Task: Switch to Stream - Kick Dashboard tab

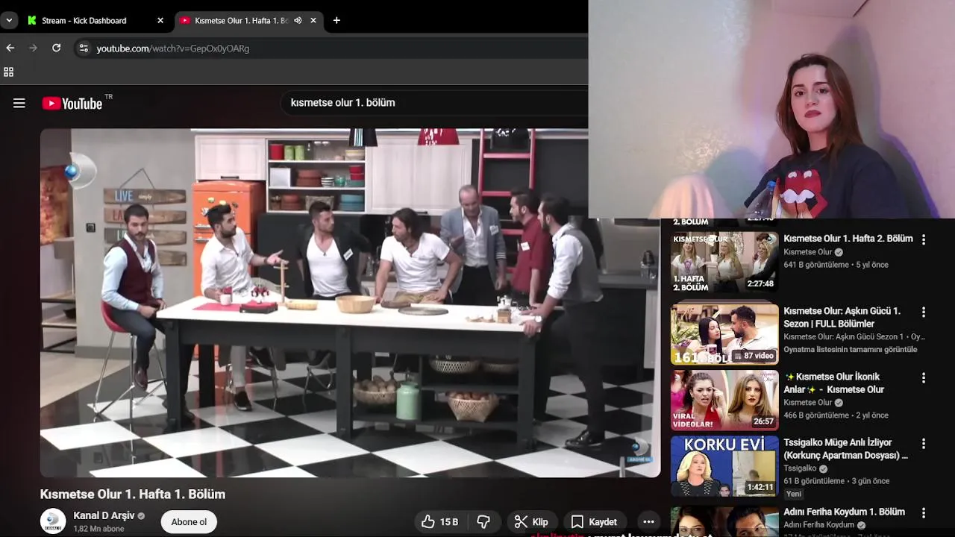Action: (95, 20)
